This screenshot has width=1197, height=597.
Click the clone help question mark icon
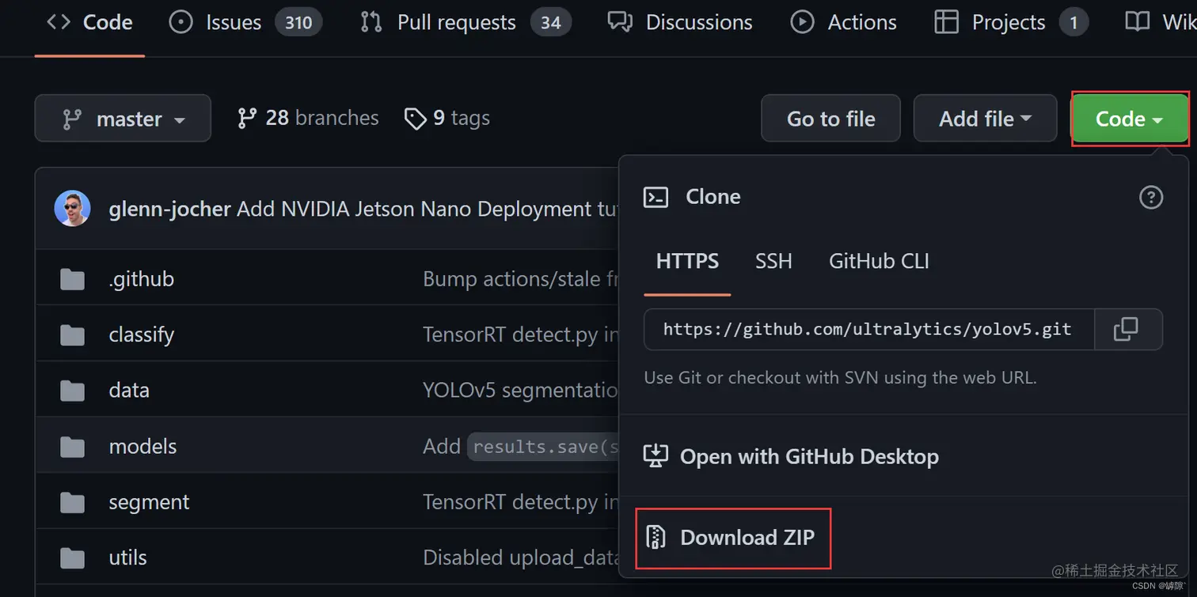[x=1150, y=197]
